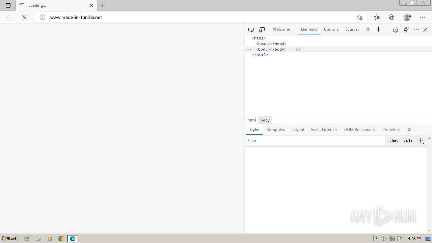The width and height of the screenshot is (432, 243).
Task: Open the DevTools feedback icon
Action: [406, 30]
